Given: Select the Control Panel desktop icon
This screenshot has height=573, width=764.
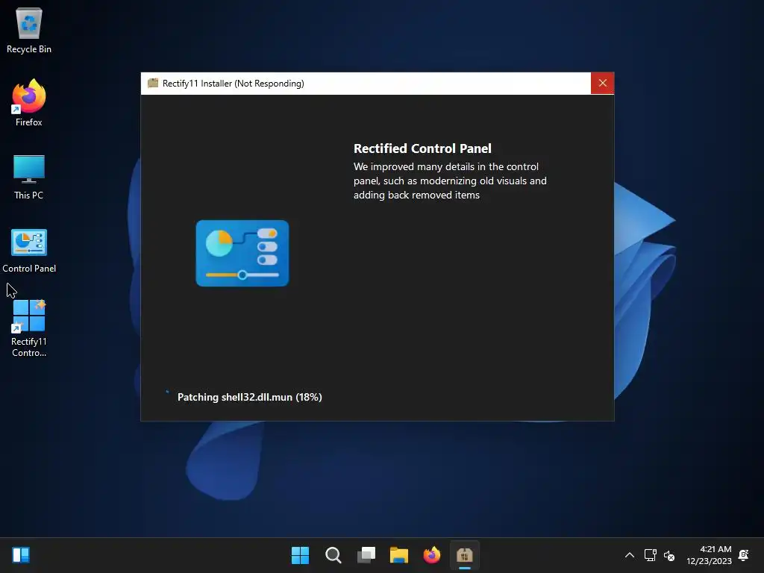Looking at the screenshot, I should coord(29,251).
